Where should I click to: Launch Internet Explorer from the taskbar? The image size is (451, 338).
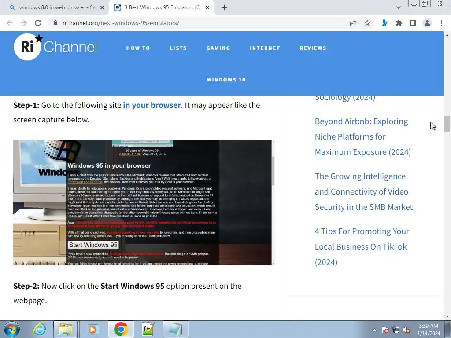tap(39, 329)
